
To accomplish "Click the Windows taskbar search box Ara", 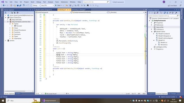I will (x=23, y=100).
